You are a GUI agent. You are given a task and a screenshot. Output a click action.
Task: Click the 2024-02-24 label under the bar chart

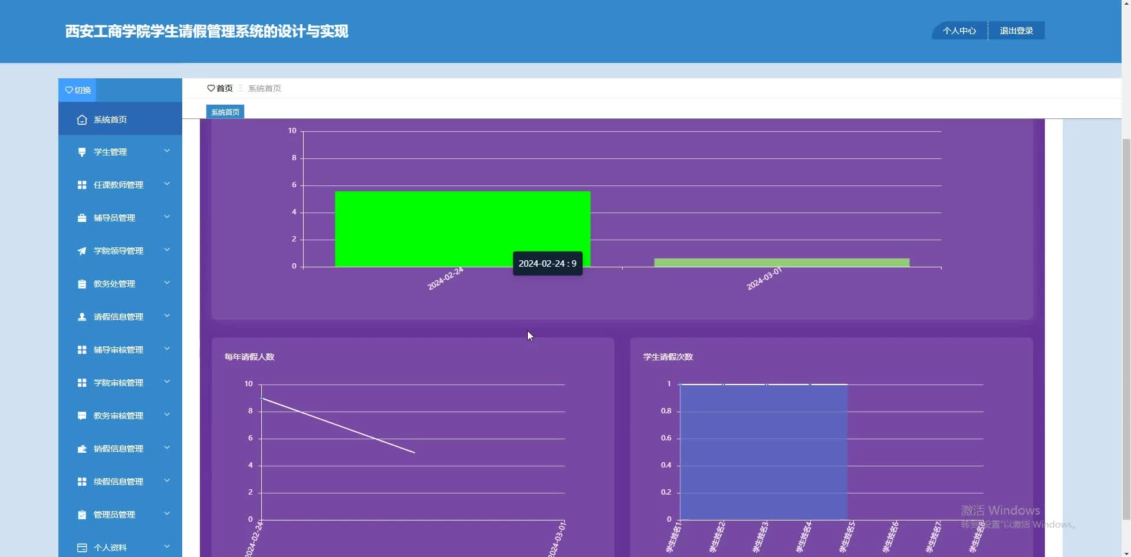pos(445,278)
